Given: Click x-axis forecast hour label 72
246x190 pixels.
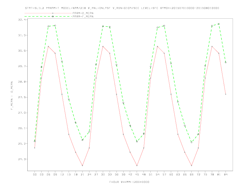Looking at the screenshot, I should coord(198,174).
